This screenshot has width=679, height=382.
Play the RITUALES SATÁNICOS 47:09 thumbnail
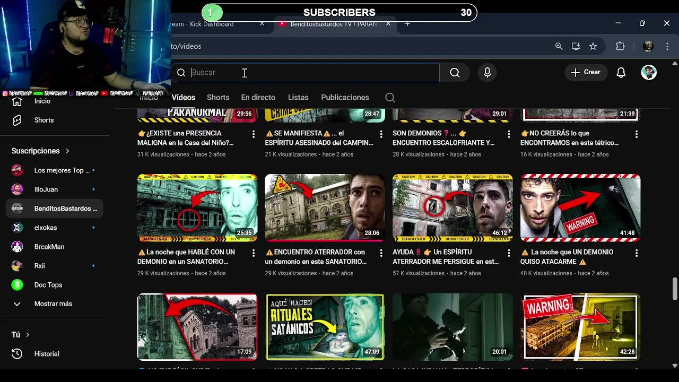coord(325,327)
